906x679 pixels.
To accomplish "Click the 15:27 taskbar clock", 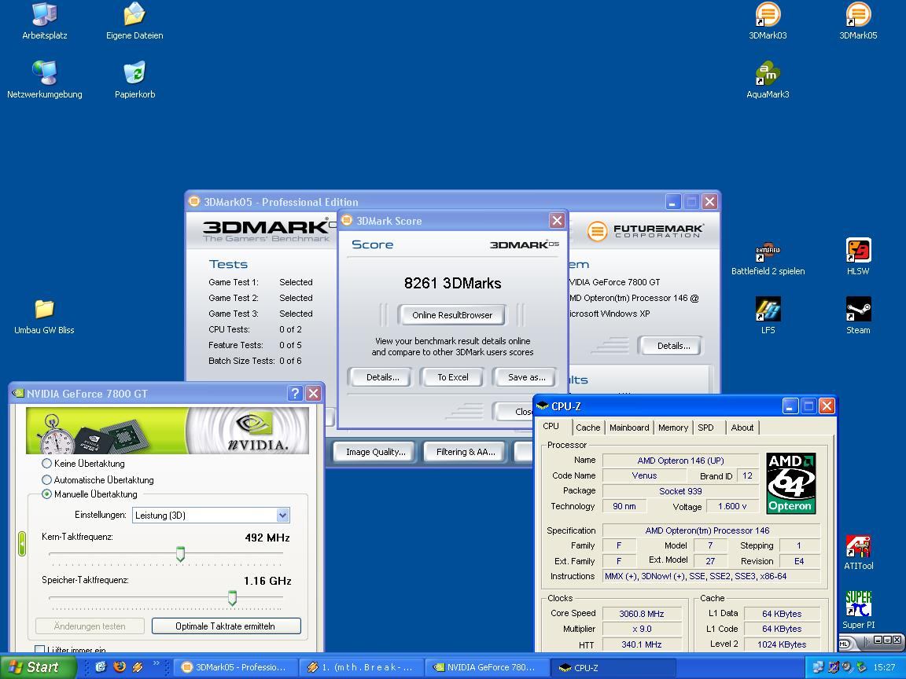I will (884, 667).
